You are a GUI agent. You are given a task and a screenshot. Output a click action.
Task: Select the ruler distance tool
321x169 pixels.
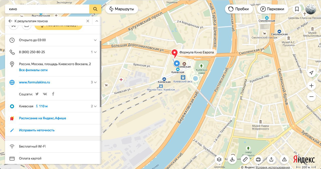246,160
